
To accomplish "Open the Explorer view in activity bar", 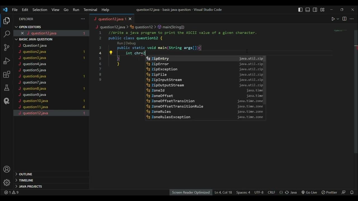I will [x=7, y=21].
